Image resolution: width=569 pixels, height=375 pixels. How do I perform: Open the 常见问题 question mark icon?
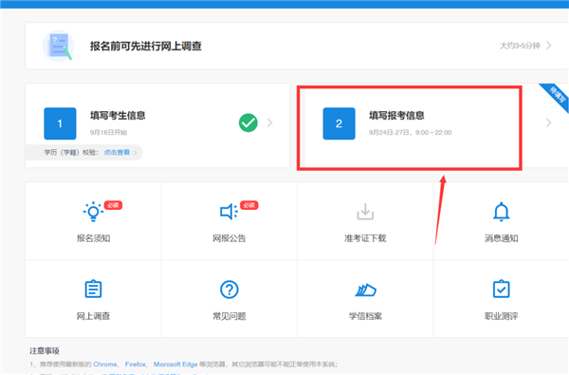pos(229,290)
